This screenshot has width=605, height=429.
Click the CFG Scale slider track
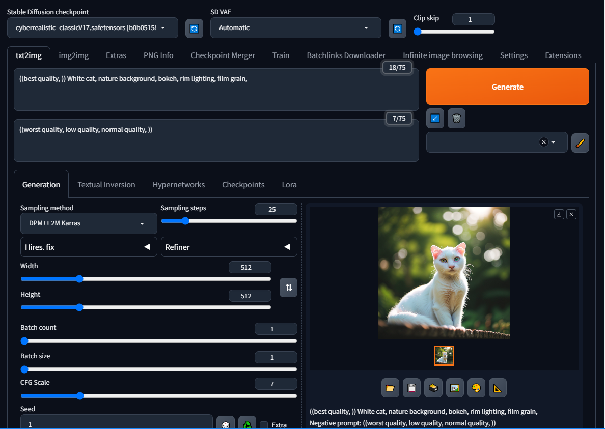pos(158,395)
